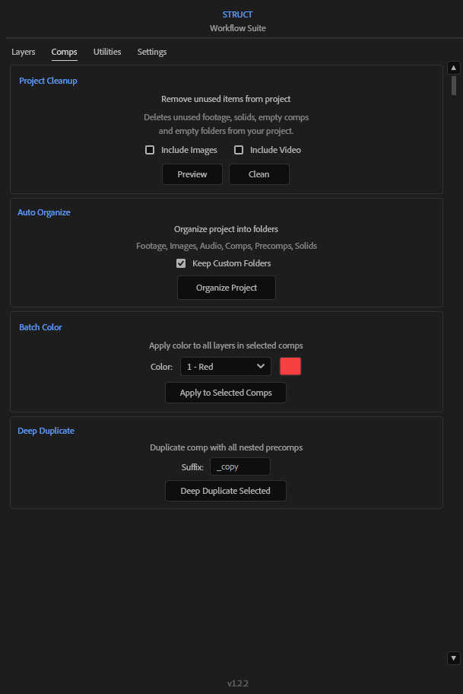Screen dimensions: 463x694
Task: Open the Color dropdown showing 1 - Red
Action: pyautogui.click(x=225, y=367)
